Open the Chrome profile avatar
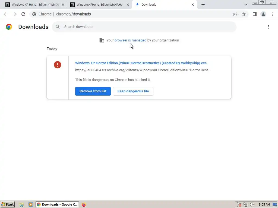The height and width of the screenshot is (208, 278). 263,14
